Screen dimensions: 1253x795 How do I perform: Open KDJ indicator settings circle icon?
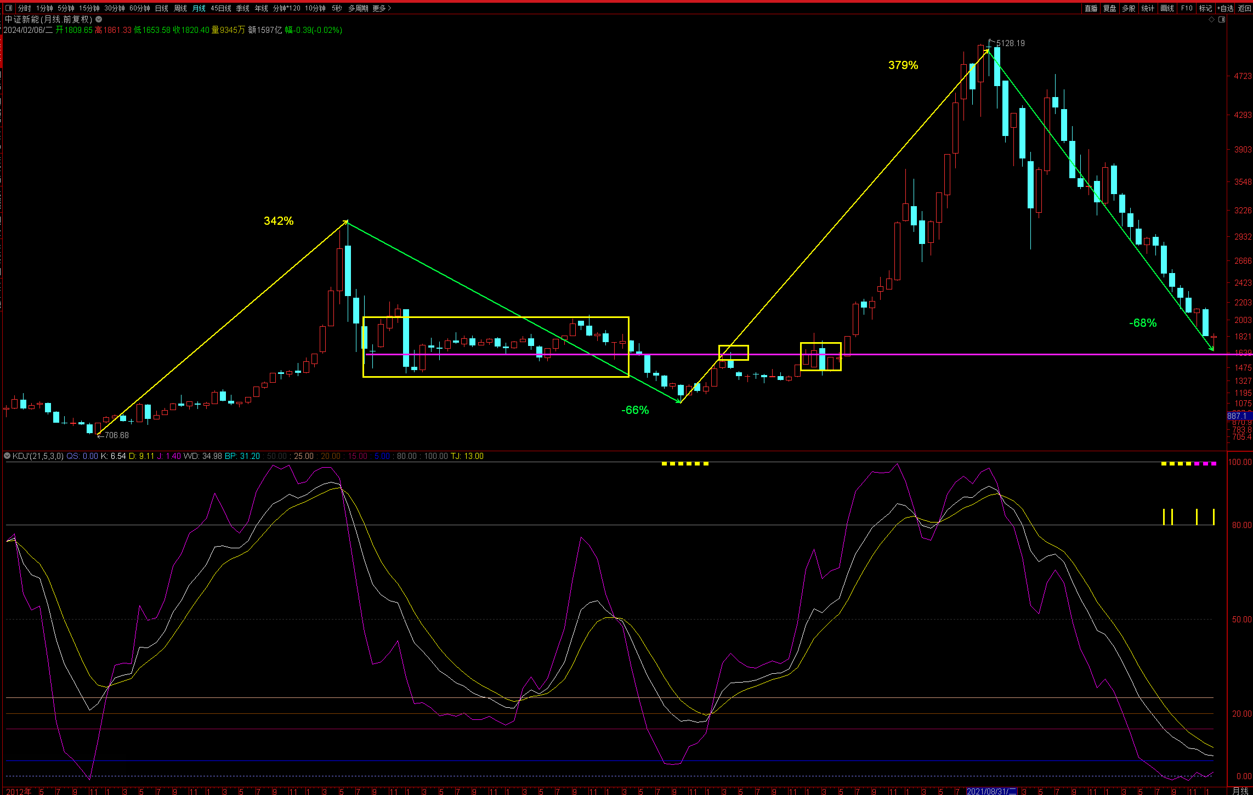coord(7,456)
